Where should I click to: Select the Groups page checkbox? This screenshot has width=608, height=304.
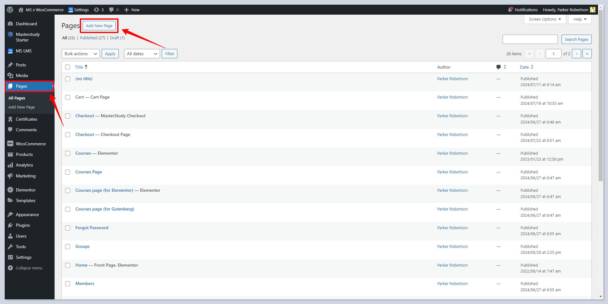(68, 247)
